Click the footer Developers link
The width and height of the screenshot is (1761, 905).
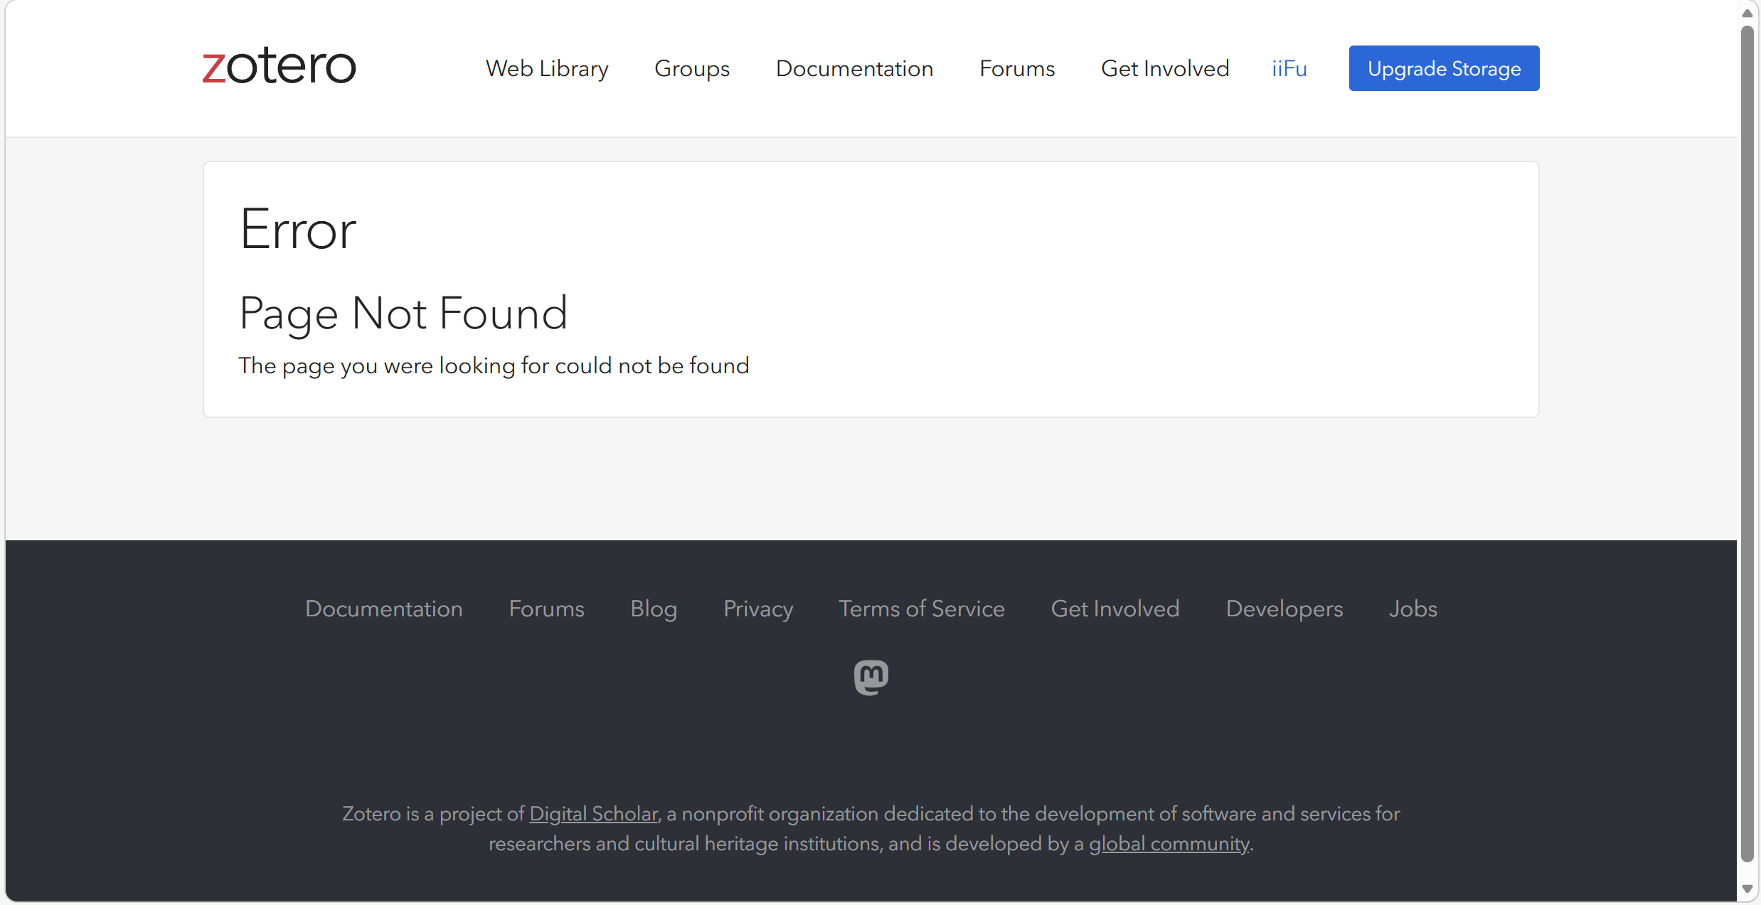coord(1284,609)
